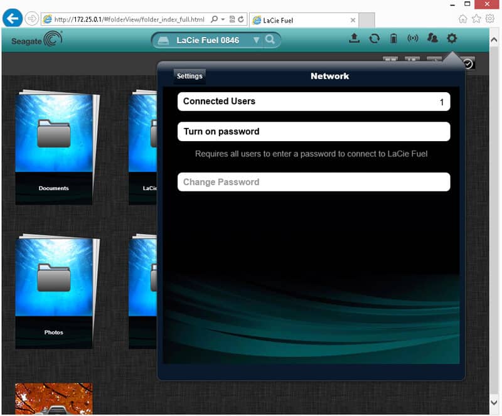Expand the LaCie Fuel 0846 device dropdown arrow
The width and height of the screenshot is (502, 416).
(256, 40)
